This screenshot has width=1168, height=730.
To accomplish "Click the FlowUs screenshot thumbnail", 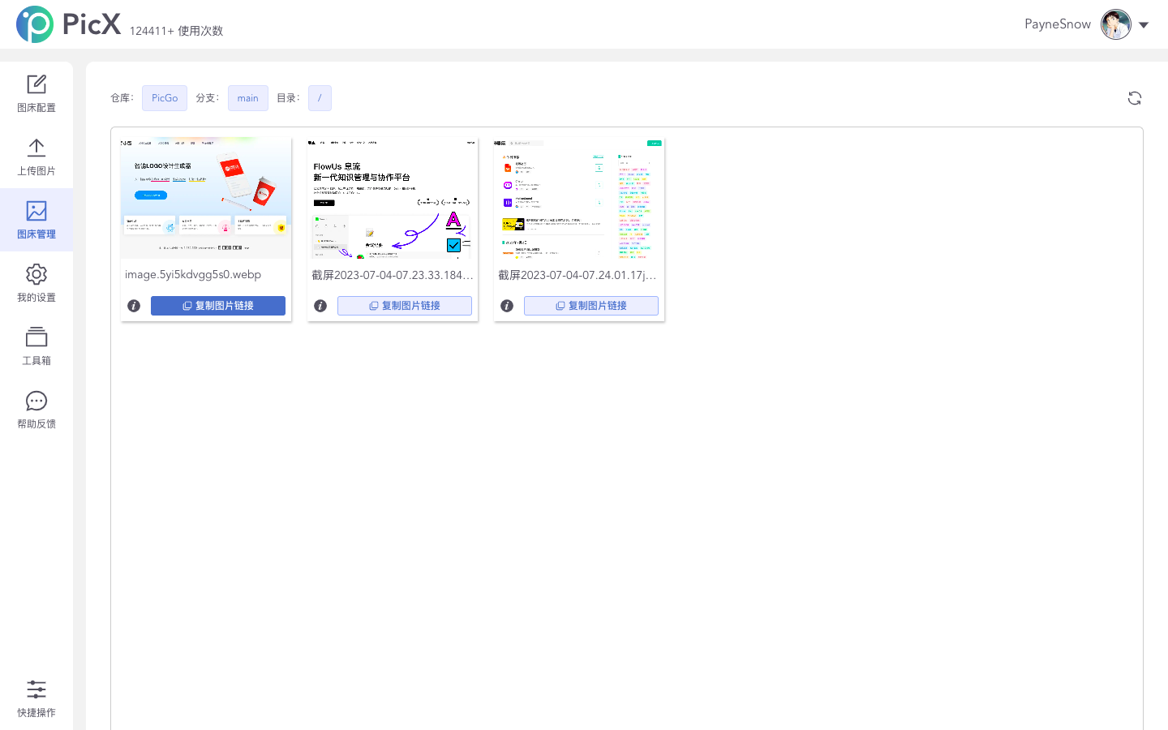I will pos(392,197).
